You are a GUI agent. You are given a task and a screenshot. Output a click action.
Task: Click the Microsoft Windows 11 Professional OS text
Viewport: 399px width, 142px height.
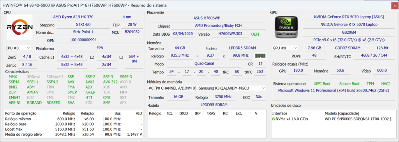tap(334, 90)
